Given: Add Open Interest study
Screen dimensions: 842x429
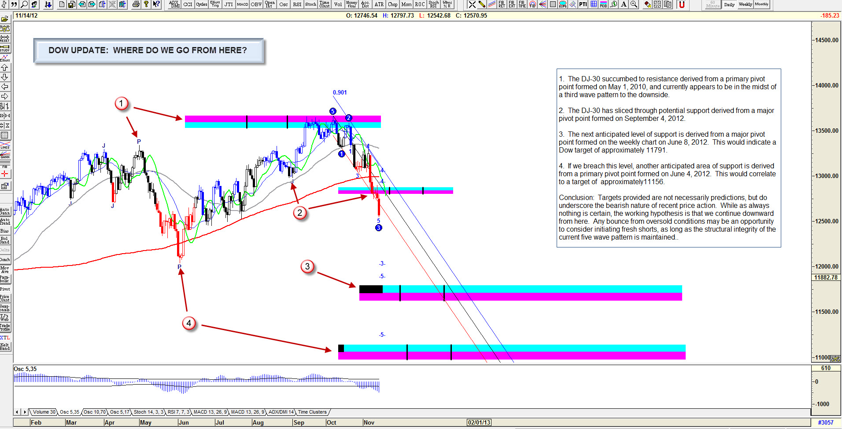Looking at the screenshot, I should click(270, 4).
